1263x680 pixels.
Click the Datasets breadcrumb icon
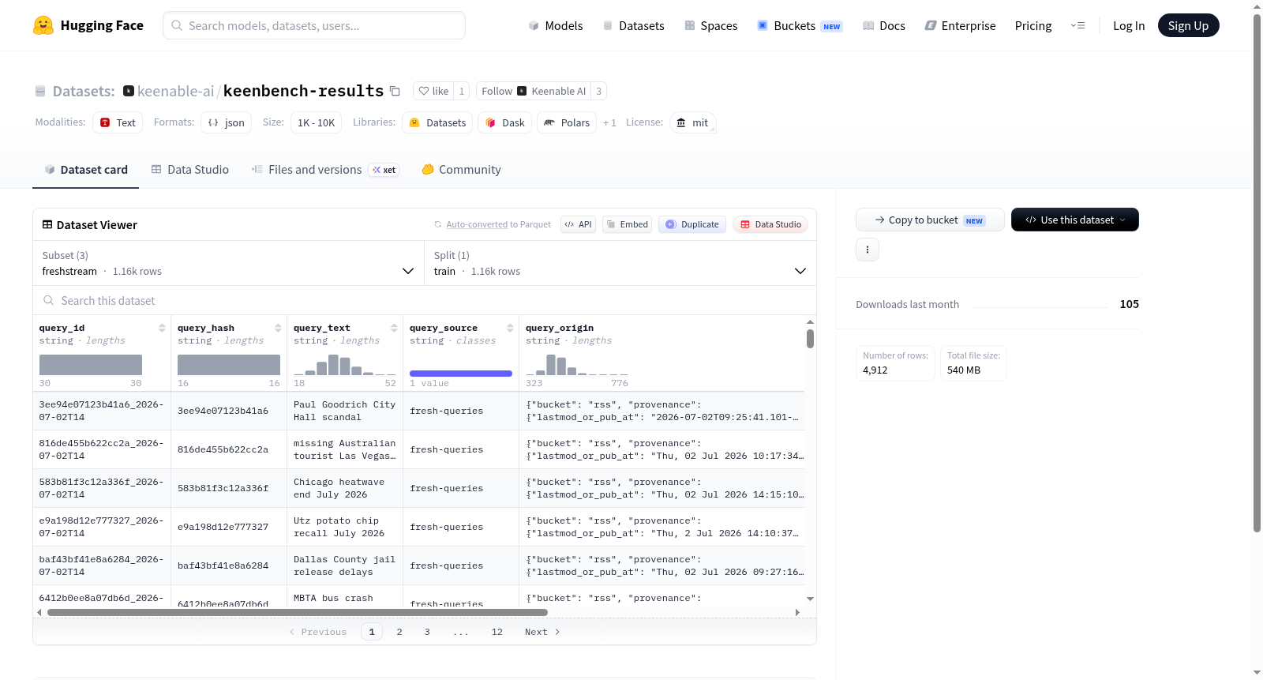pyautogui.click(x=40, y=92)
